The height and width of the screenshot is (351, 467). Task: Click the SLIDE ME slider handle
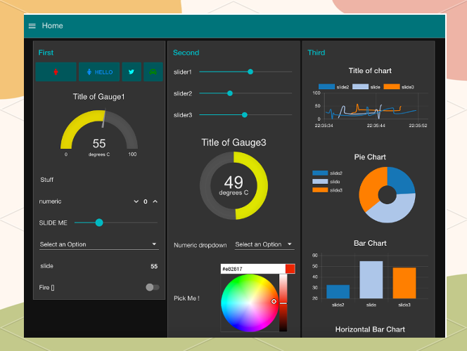tap(99, 223)
